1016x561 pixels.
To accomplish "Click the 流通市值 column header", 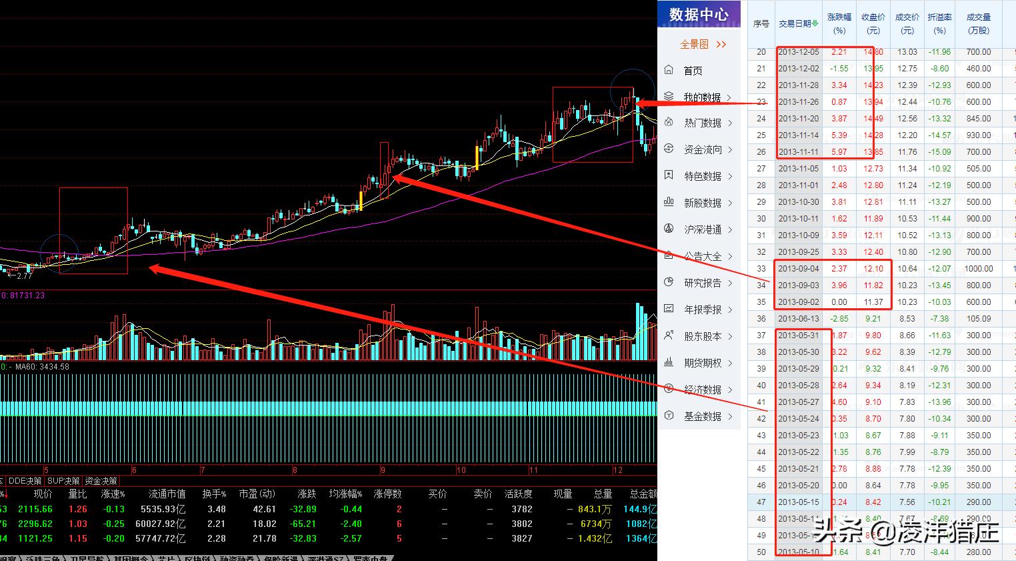I will [x=167, y=494].
